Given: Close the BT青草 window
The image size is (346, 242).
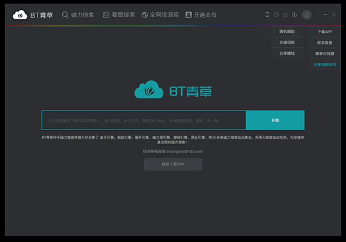Looking at the screenshot, I should pyautogui.click(x=334, y=15).
